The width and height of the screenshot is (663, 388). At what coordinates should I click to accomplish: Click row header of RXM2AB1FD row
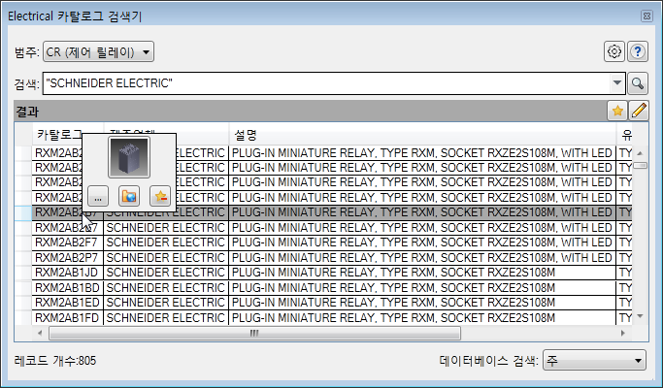(23, 317)
